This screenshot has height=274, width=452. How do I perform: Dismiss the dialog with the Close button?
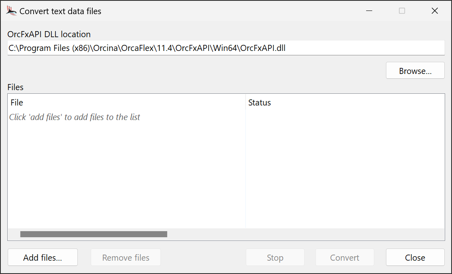point(415,257)
